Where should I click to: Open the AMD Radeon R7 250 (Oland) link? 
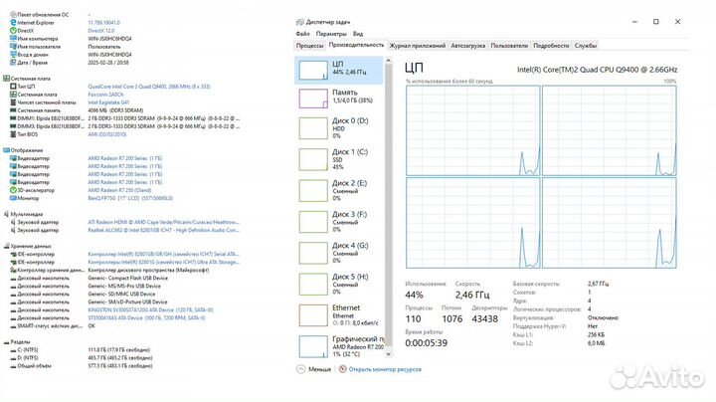(x=119, y=190)
